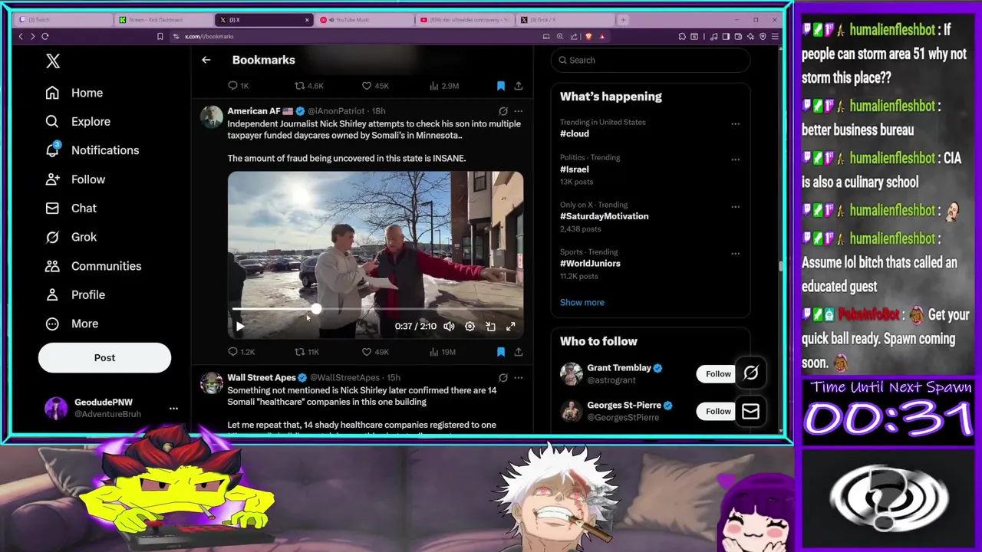This screenshot has width=982, height=552.
Task: Like the top post with 45K likes
Action: tap(375, 86)
